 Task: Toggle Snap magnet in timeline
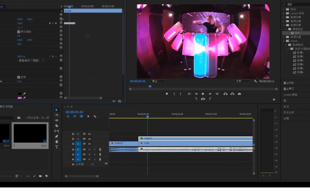pos(74,116)
